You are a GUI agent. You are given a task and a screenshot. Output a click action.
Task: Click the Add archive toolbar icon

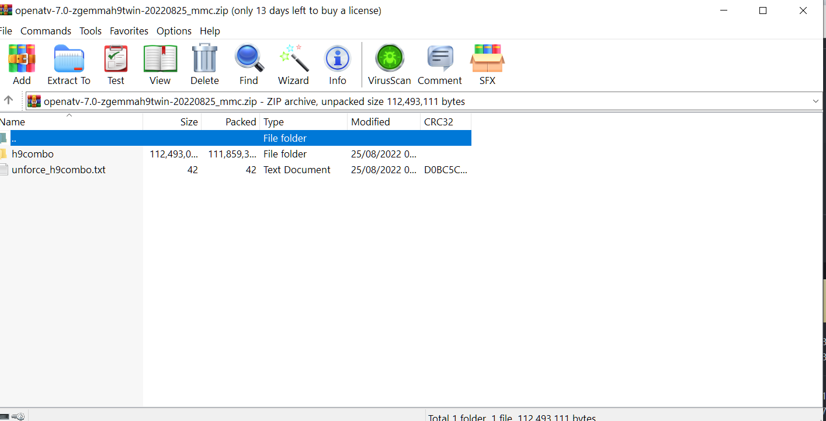point(22,59)
